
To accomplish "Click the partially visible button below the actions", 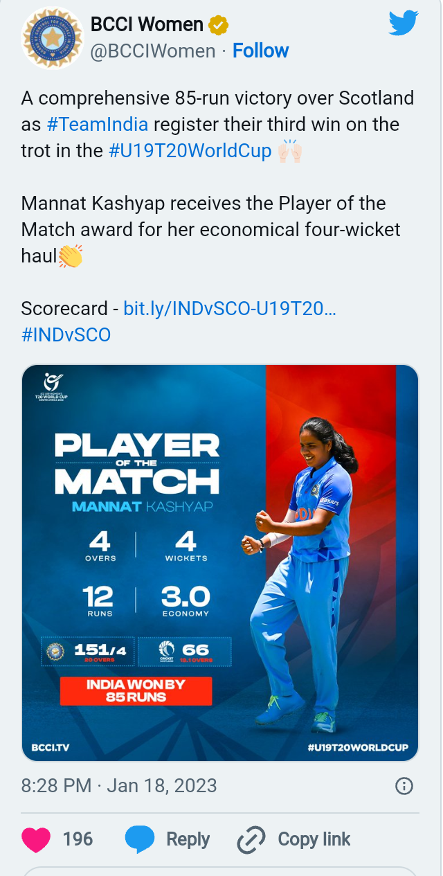I will [220, 871].
